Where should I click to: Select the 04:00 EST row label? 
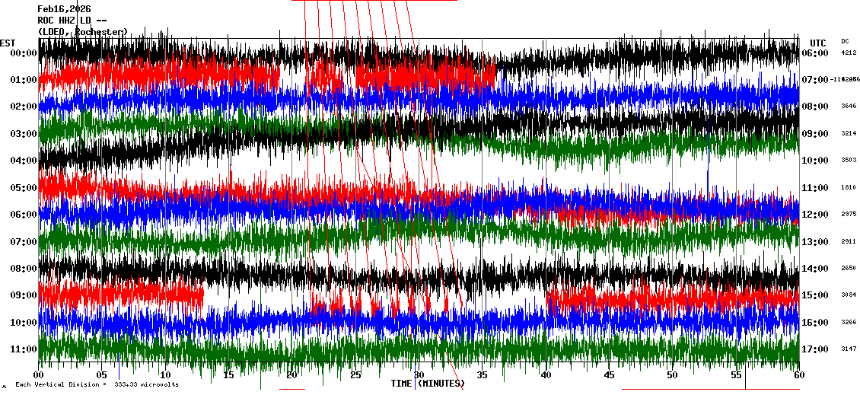[23, 161]
